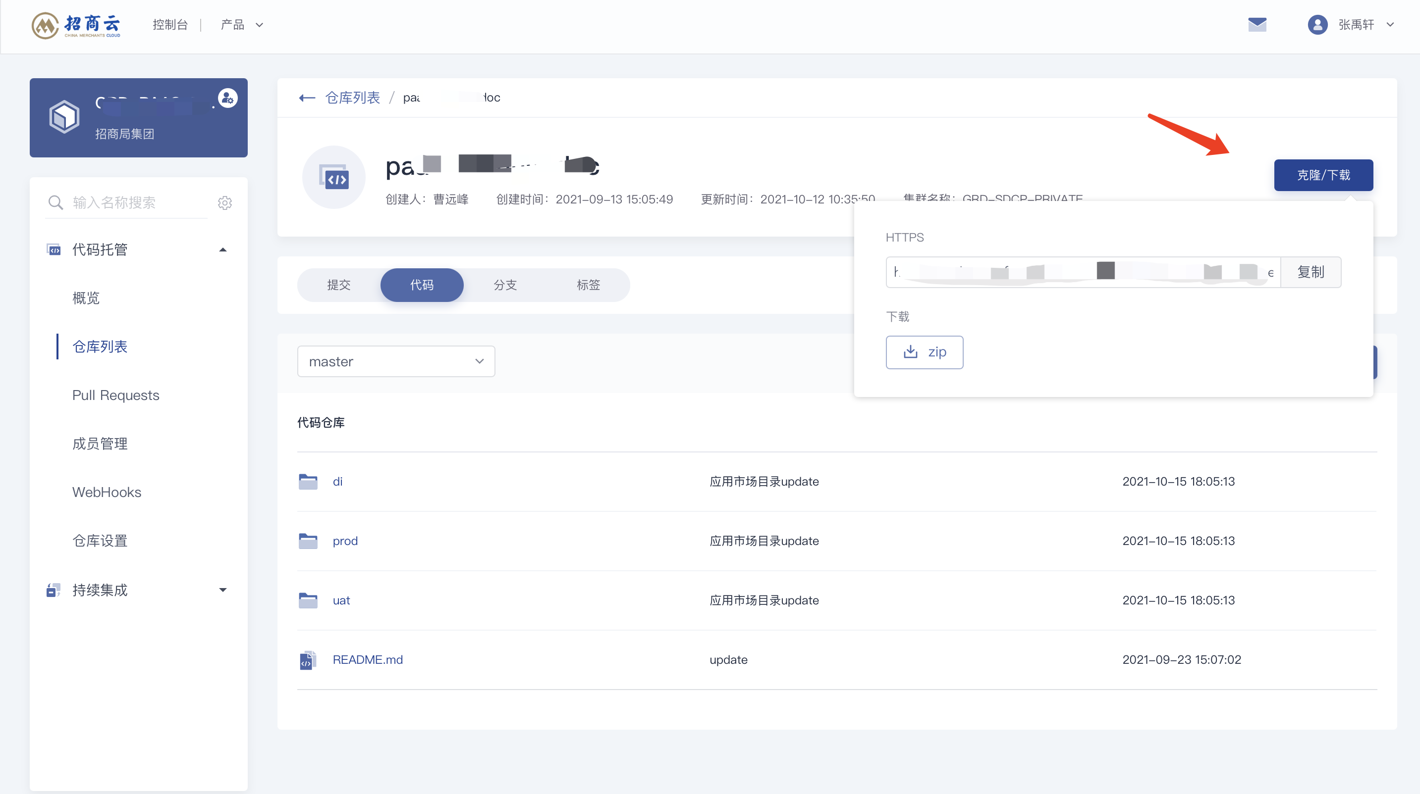Screen dimensions: 1420x794
Task: Click the project cube icon
Action: pos(64,117)
